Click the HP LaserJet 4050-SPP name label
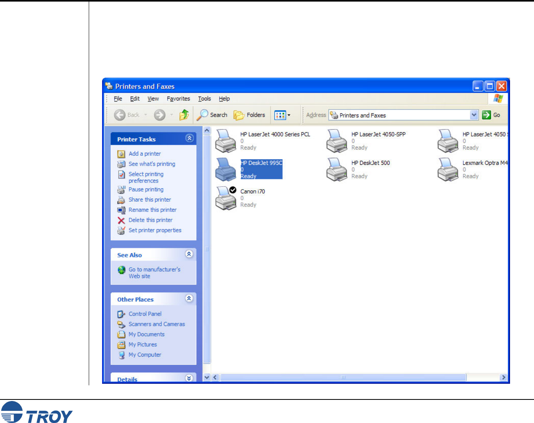This screenshot has height=423, width=534. pos(379,134)
